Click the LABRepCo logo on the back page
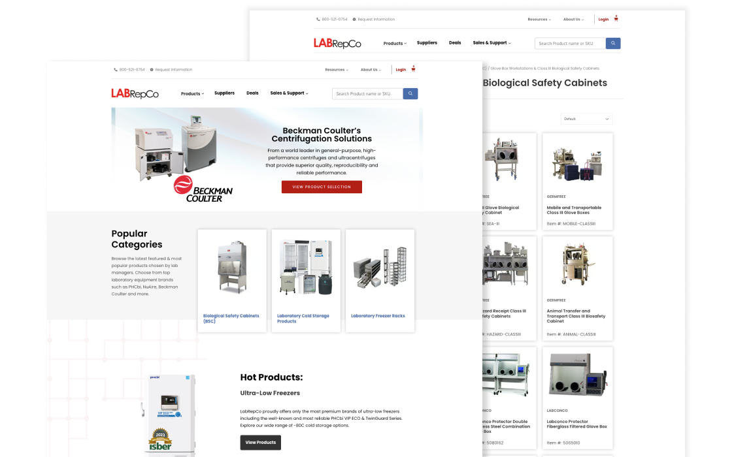The width and height of the screenshot is (732, 457). click(337, 43)
